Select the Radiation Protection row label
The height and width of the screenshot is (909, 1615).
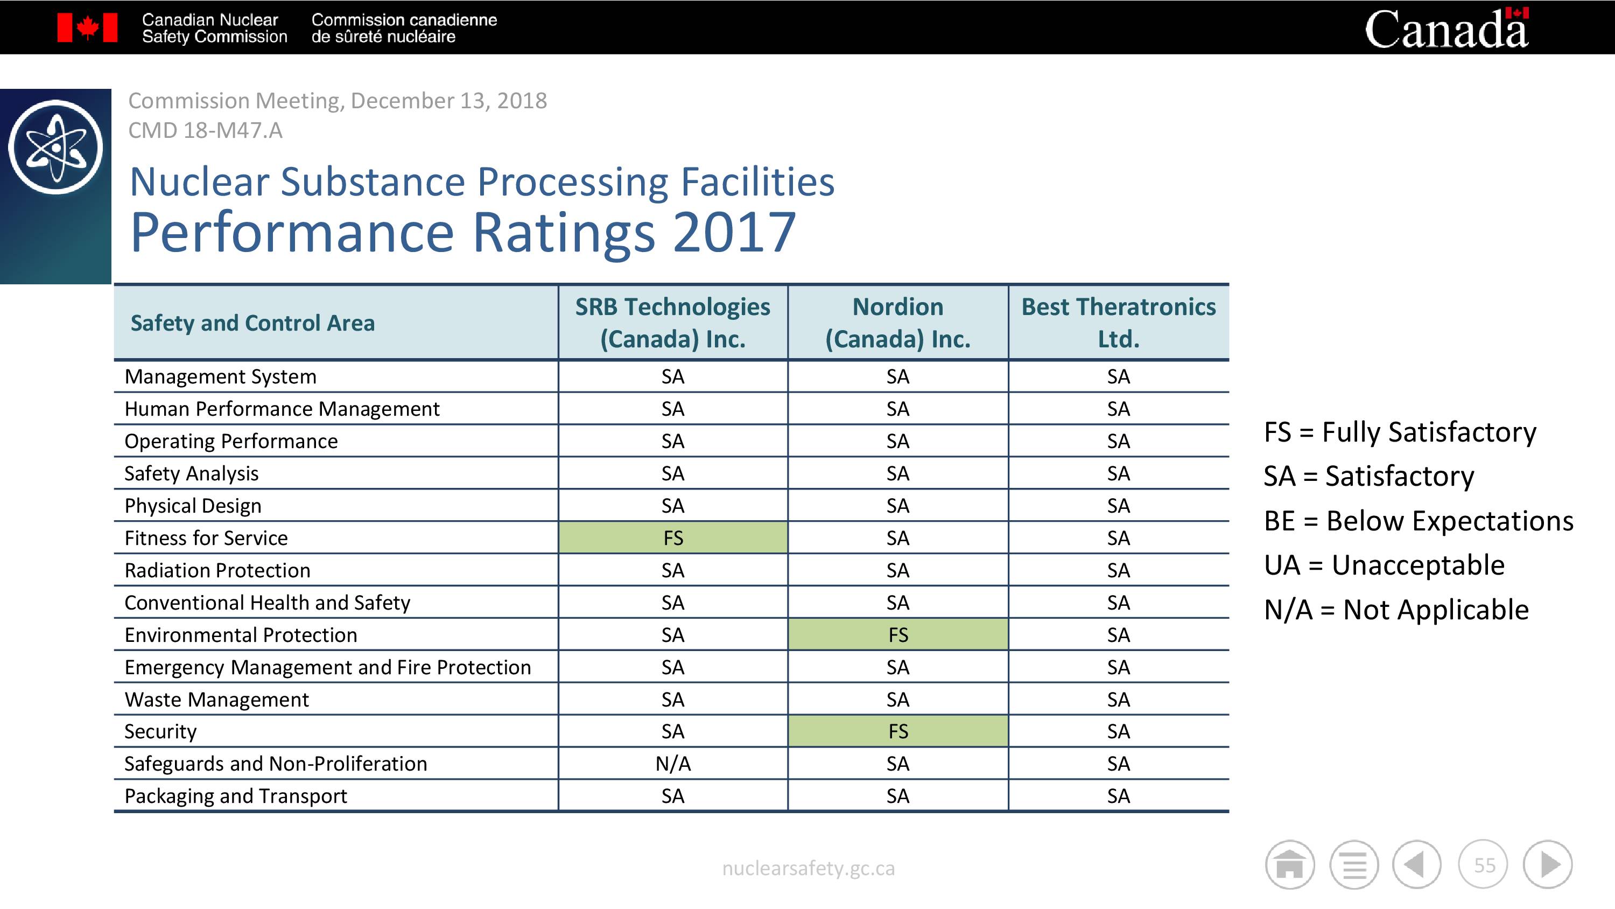[217, 570]
